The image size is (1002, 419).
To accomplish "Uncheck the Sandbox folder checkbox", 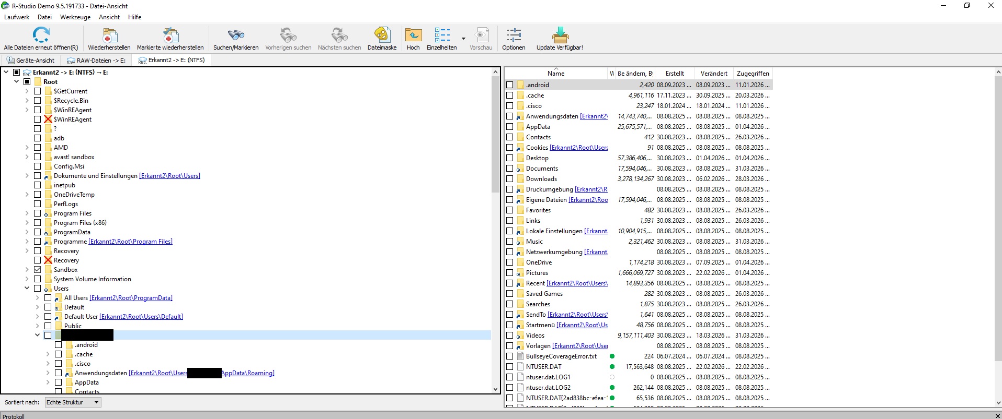I will [x=38, y=270].
